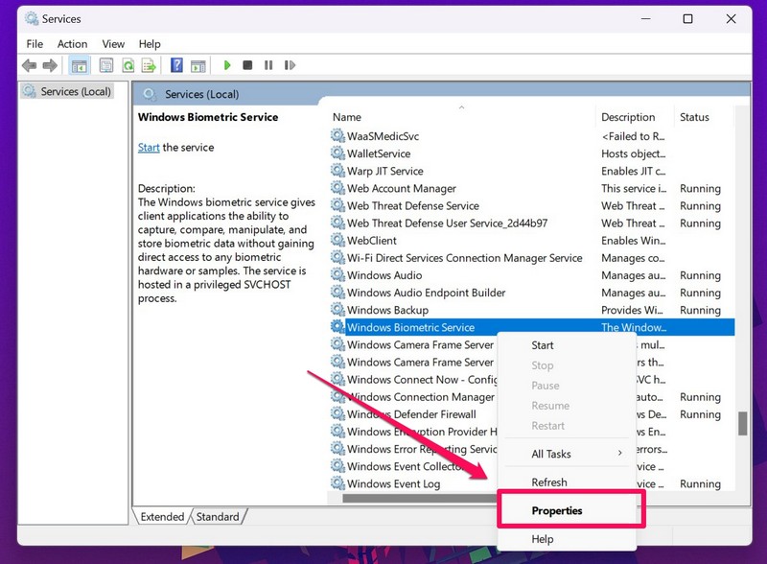Click the Start the service link
Viewport: 767px width, 564px height.
point(149,148)
